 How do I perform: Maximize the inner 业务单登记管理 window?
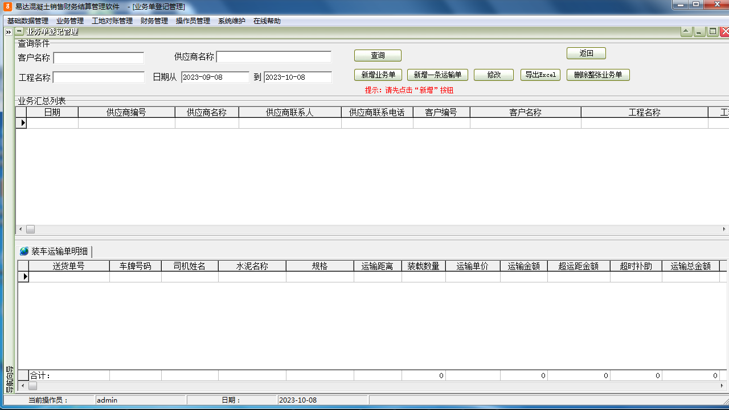(x=712, y=32)
